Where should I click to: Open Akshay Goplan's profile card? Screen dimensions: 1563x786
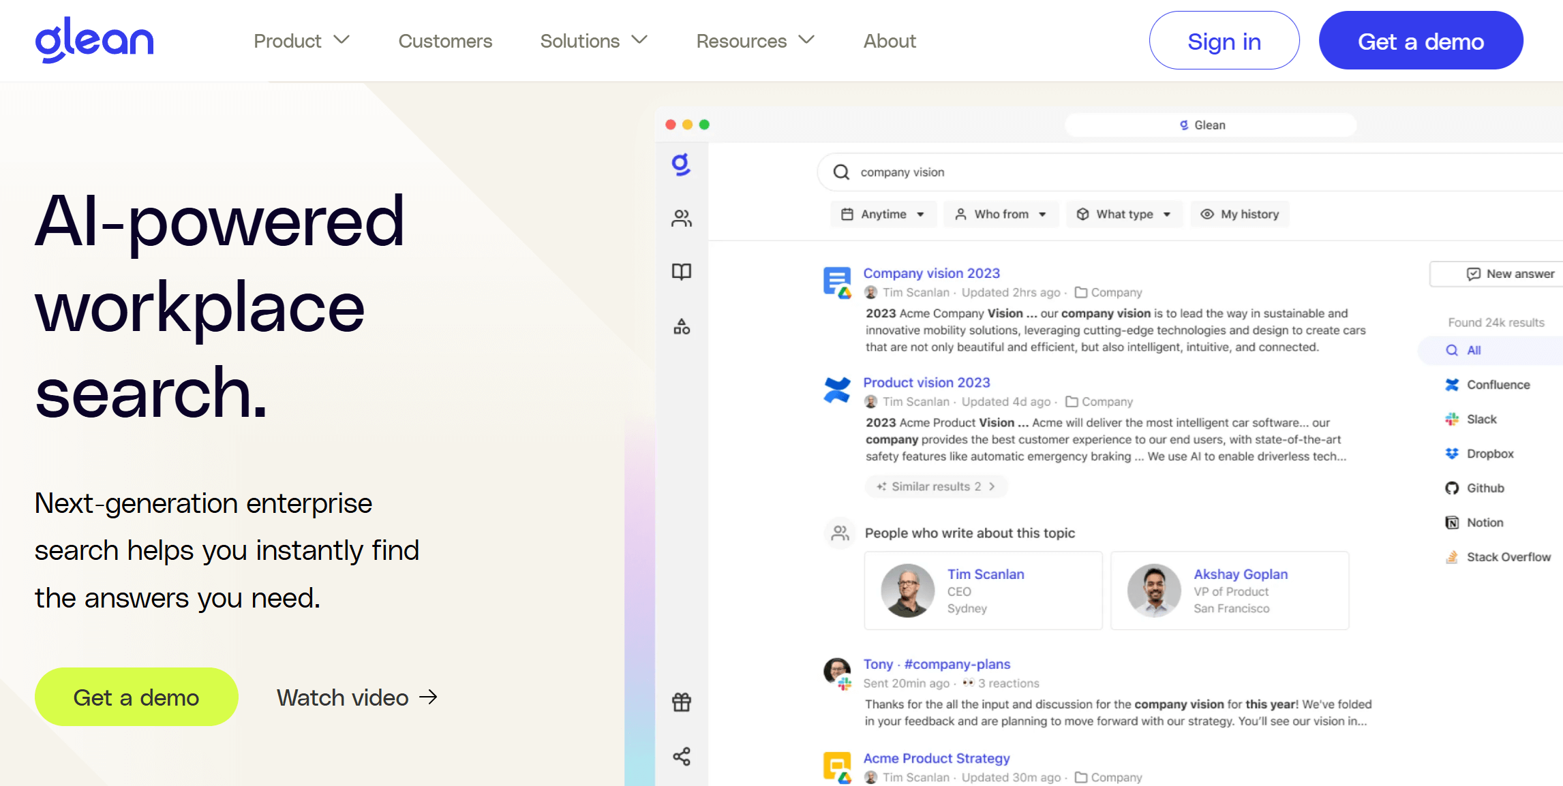(x=1230, y=591)
